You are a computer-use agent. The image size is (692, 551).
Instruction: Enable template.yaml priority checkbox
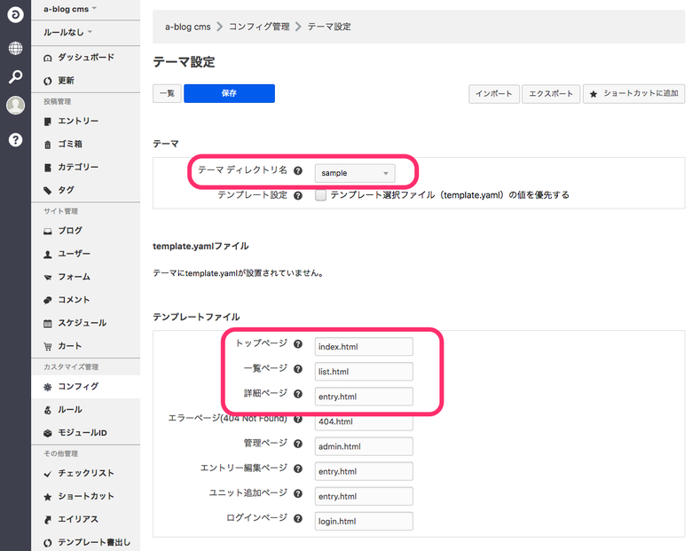coord(321,195)
